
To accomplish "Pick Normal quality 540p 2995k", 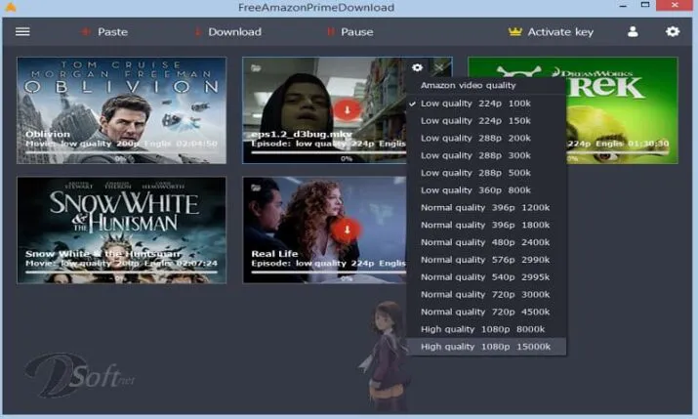I will coord(486,277).
